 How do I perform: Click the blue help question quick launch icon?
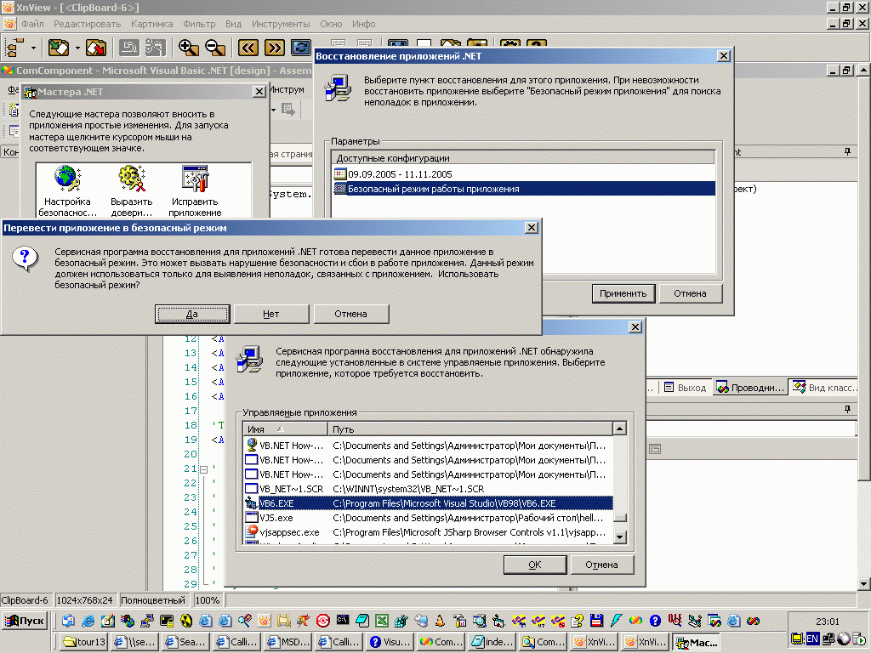click(x=655, y=621)
